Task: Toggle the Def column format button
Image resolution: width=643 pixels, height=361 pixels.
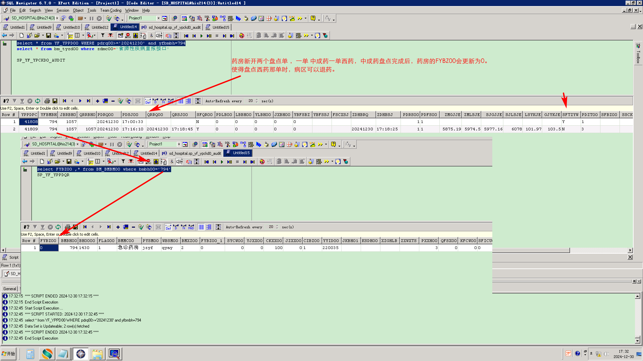Action: (148, 101)
